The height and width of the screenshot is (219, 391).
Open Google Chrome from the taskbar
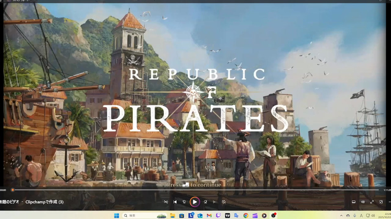pos(246,215)
